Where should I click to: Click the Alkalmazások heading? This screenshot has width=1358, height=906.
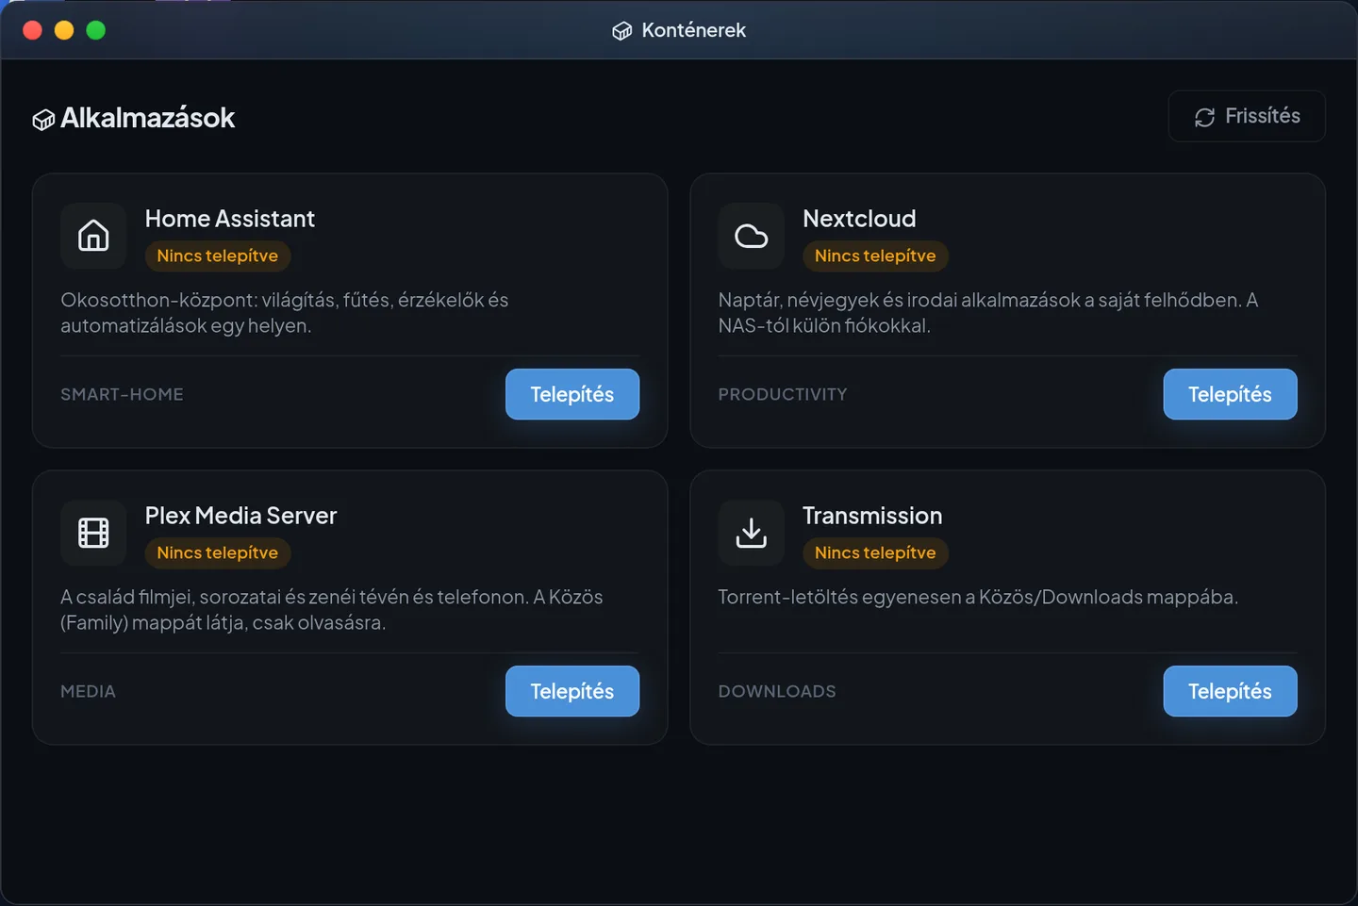tap(147, 118)
